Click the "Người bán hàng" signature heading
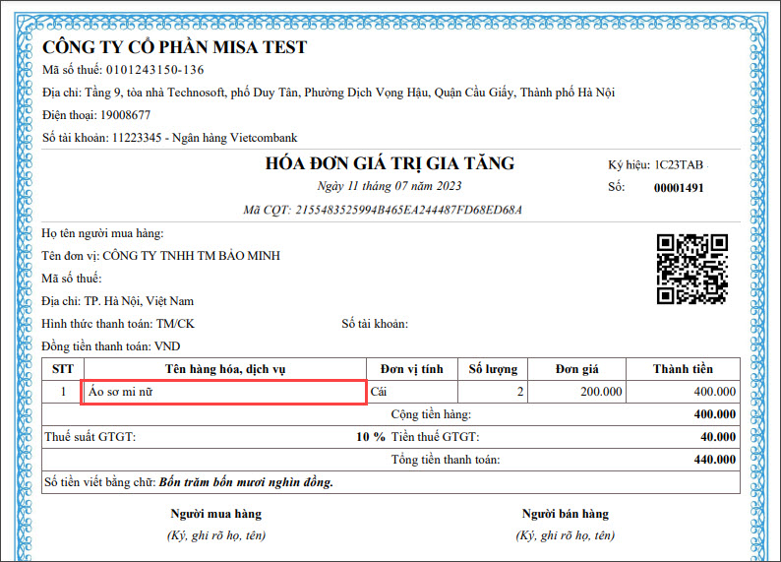Viewport: 781px width, 562px height. 565,514
